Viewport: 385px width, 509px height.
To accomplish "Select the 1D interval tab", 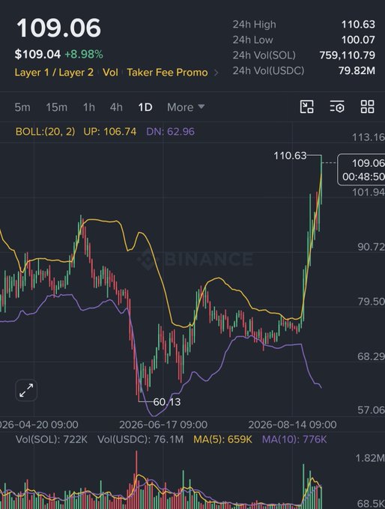I will 145,107.
